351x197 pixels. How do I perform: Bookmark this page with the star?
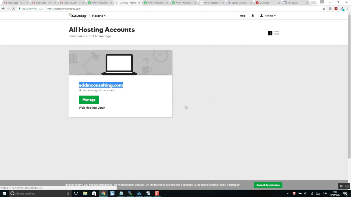point(324,8)
